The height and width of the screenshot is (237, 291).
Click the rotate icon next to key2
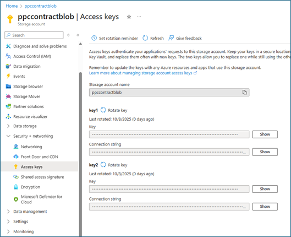103,165
